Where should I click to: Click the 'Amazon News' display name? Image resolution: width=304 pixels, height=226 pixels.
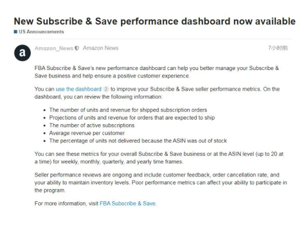[x=100, y=48]
